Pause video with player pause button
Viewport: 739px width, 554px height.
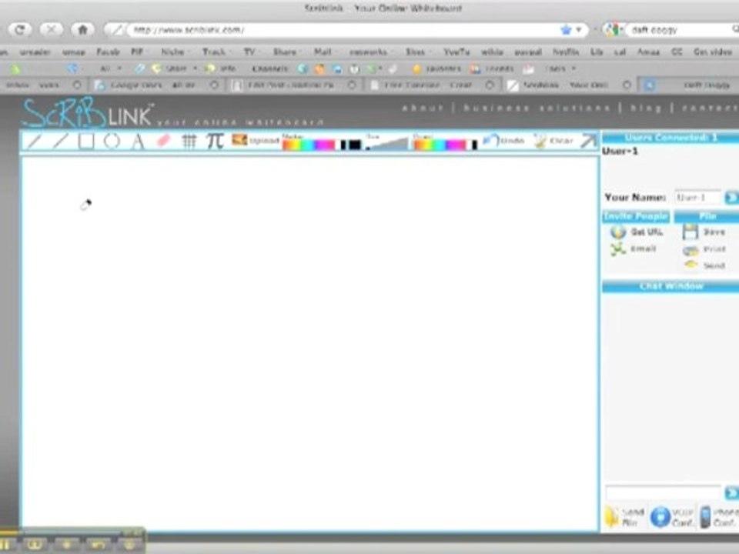click(x=7, y=545)
